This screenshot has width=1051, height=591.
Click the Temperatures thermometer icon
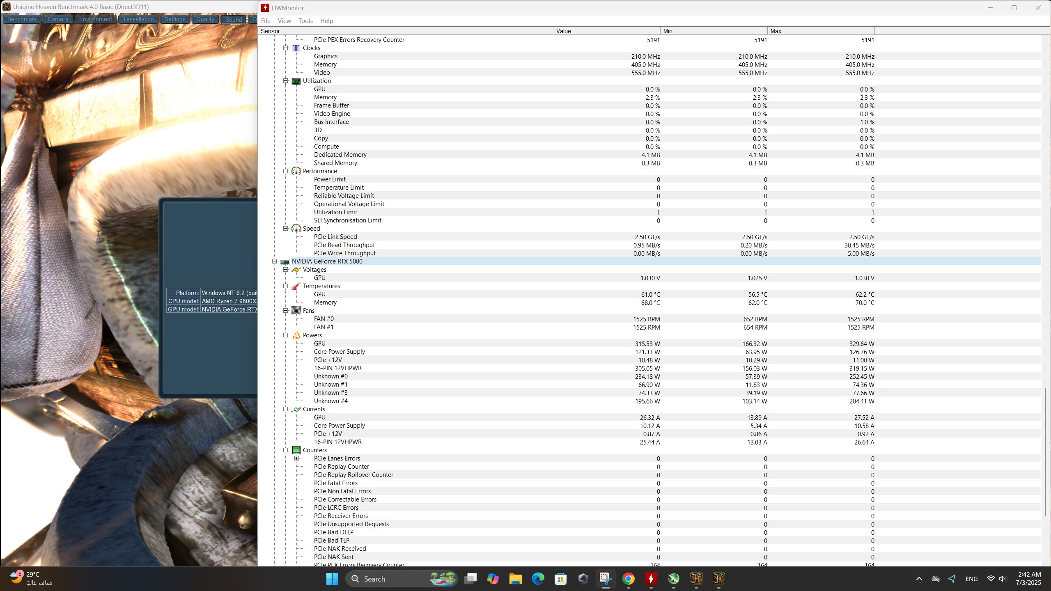point(296,286)
